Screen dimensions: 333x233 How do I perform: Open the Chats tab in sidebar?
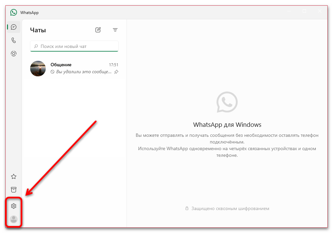14,27
